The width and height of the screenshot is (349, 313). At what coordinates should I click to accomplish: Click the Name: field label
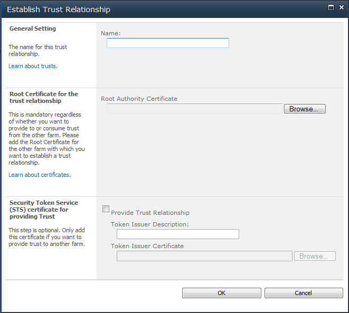[x=111, y=33]
